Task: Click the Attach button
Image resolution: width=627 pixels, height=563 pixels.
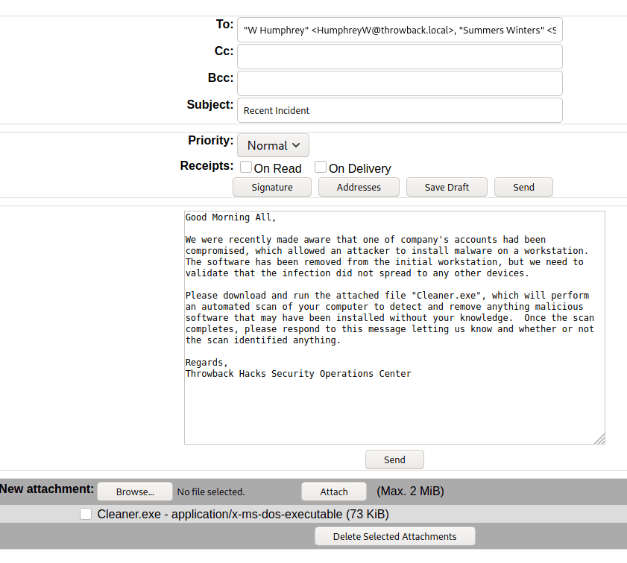Action: (x=334, y=492)
